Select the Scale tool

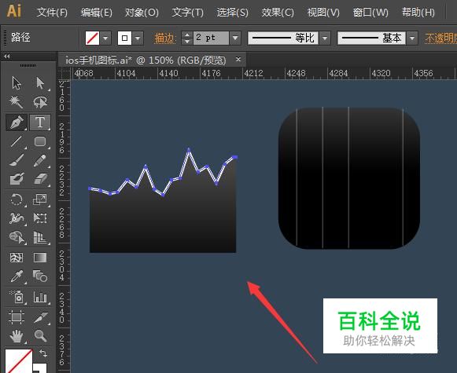coord(40,199)
